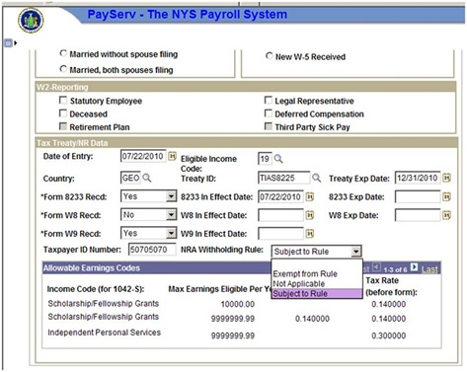Click the Allowable Earnings Codes header
467x372 pixels.
[x=92, y=268]
